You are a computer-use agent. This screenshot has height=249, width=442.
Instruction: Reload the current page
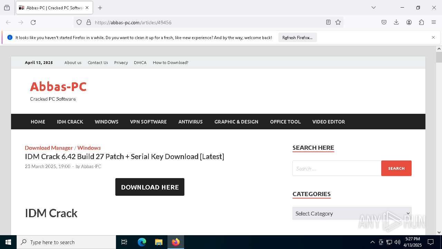click(x=33, y=22)
